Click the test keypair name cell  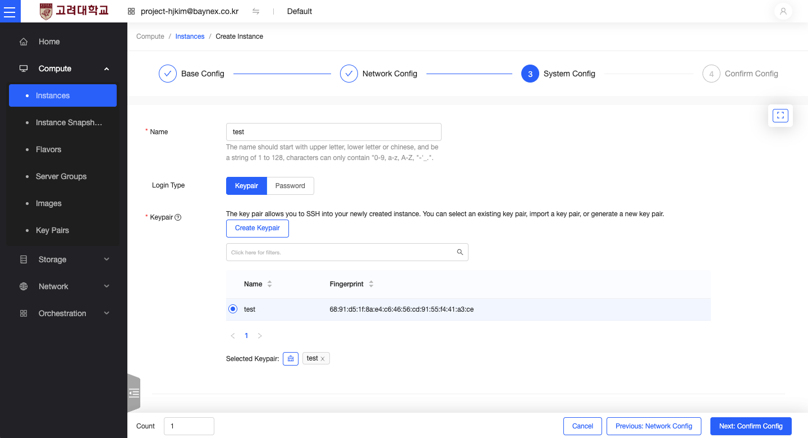click(x=250, y=309)
